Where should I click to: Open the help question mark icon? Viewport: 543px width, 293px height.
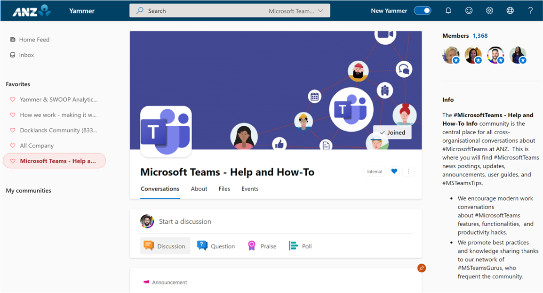[x=530, y=11]
